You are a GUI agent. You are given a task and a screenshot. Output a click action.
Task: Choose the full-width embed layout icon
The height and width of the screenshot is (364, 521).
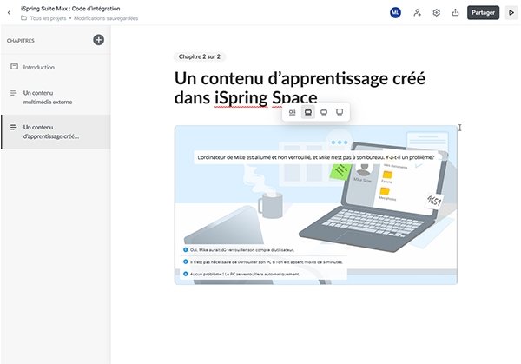340,112
